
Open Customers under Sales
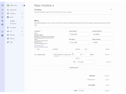click(13, 24)
